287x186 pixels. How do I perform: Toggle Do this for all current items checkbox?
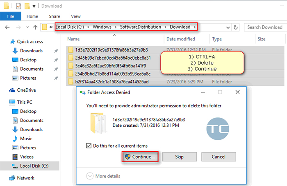click(89, 146)
